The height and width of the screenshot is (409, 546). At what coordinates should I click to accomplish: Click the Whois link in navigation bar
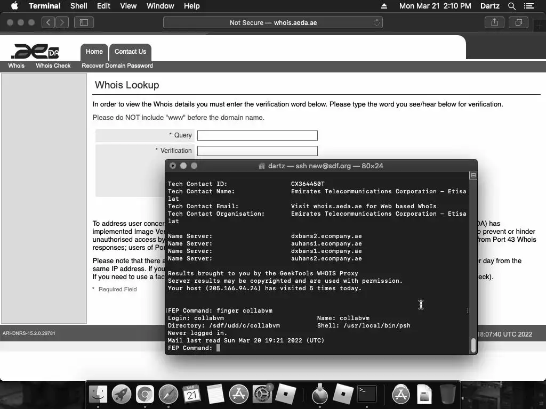pos(17,66)
